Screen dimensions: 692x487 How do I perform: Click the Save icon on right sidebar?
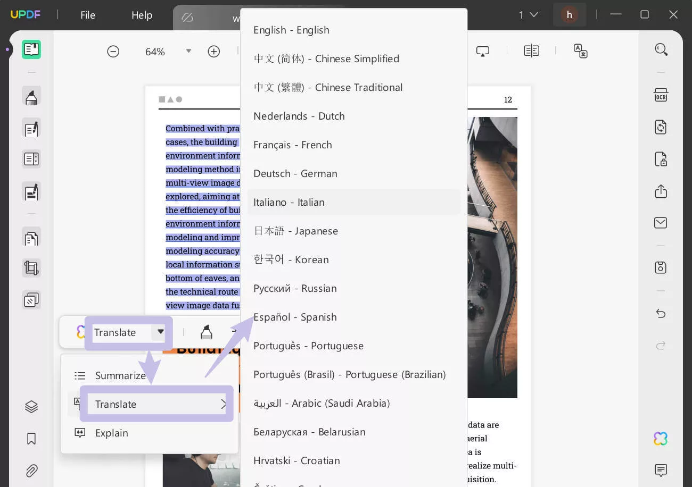tap(661, 267)
